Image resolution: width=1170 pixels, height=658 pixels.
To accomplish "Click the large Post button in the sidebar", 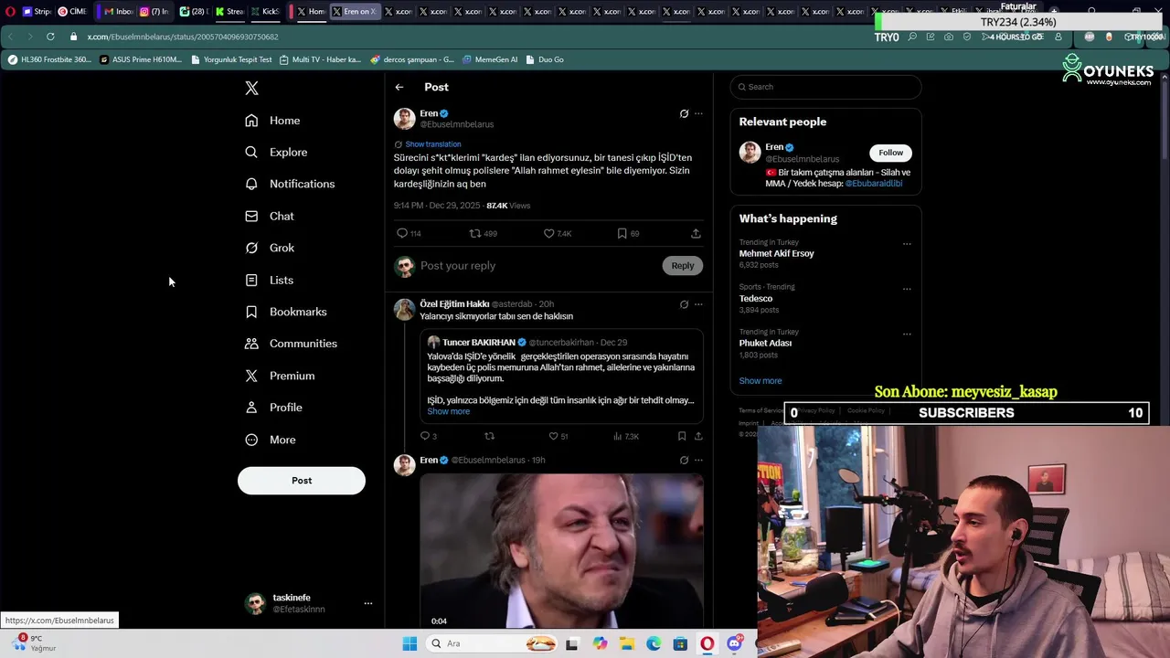I will 302,481.
